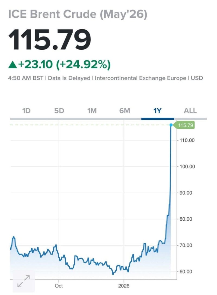
Task: Click the expand chart fullscreen icon
Action: [24, 281]
